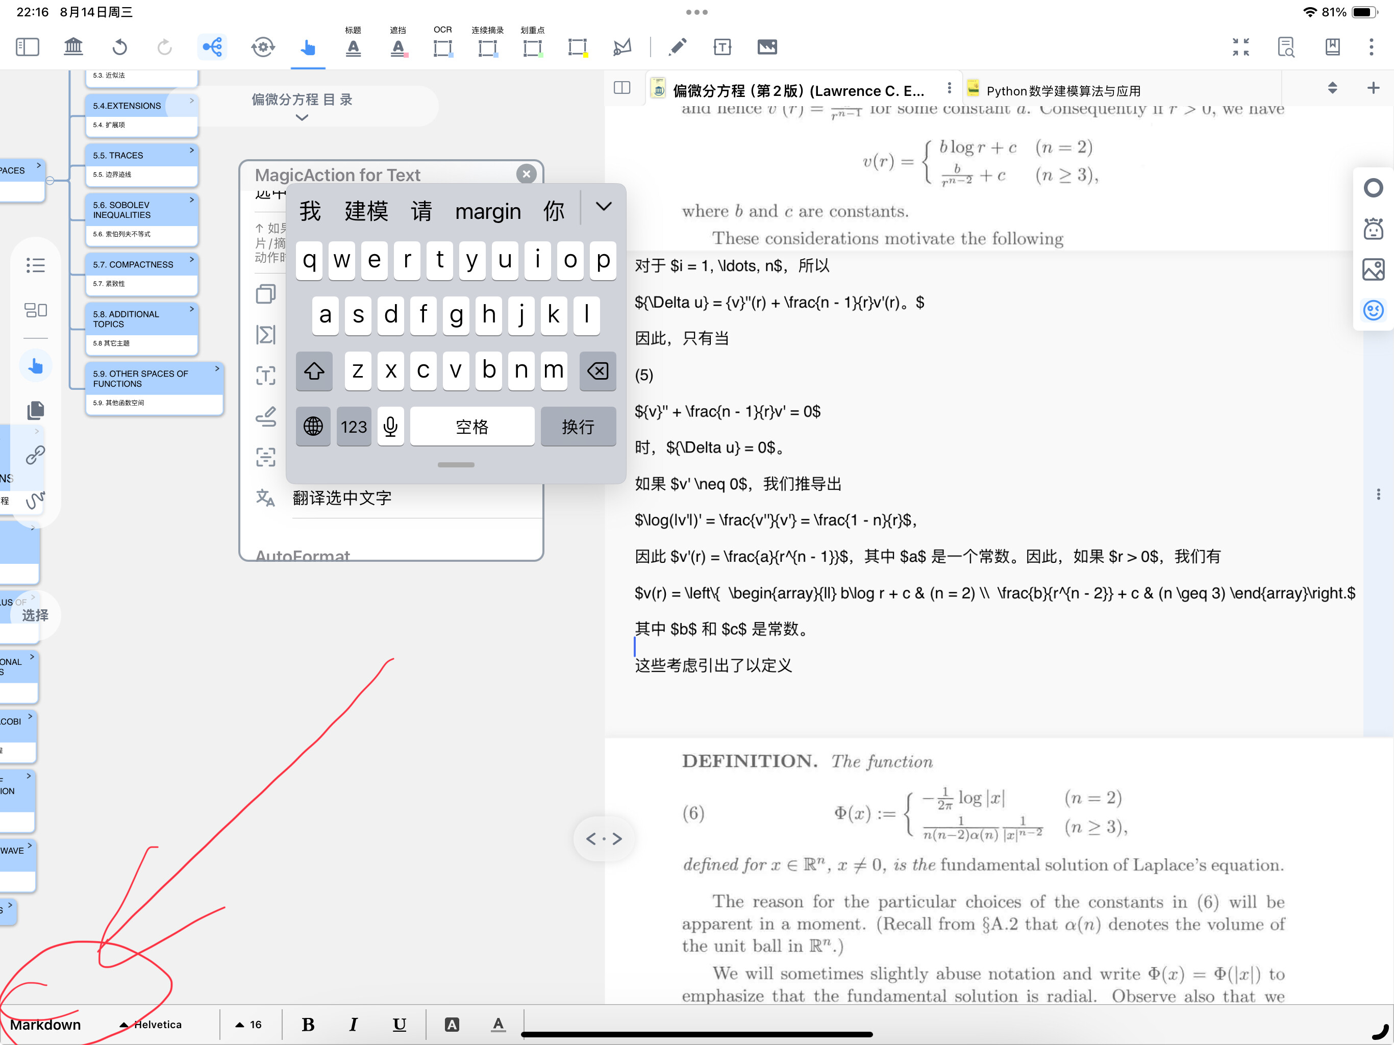Expand the 偏微分方程 目录 chevron
The image size is (1394, 1045).
(x=302, y=117)
